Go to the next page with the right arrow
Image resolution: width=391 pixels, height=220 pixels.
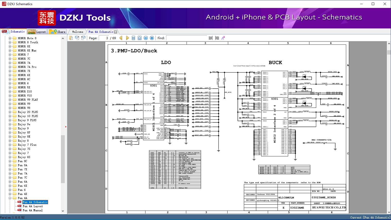pos(127,38)
